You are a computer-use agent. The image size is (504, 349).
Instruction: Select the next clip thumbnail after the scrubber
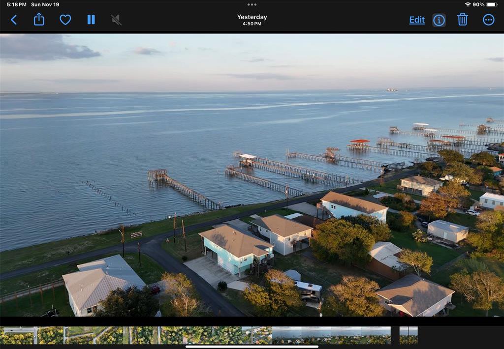409,336
